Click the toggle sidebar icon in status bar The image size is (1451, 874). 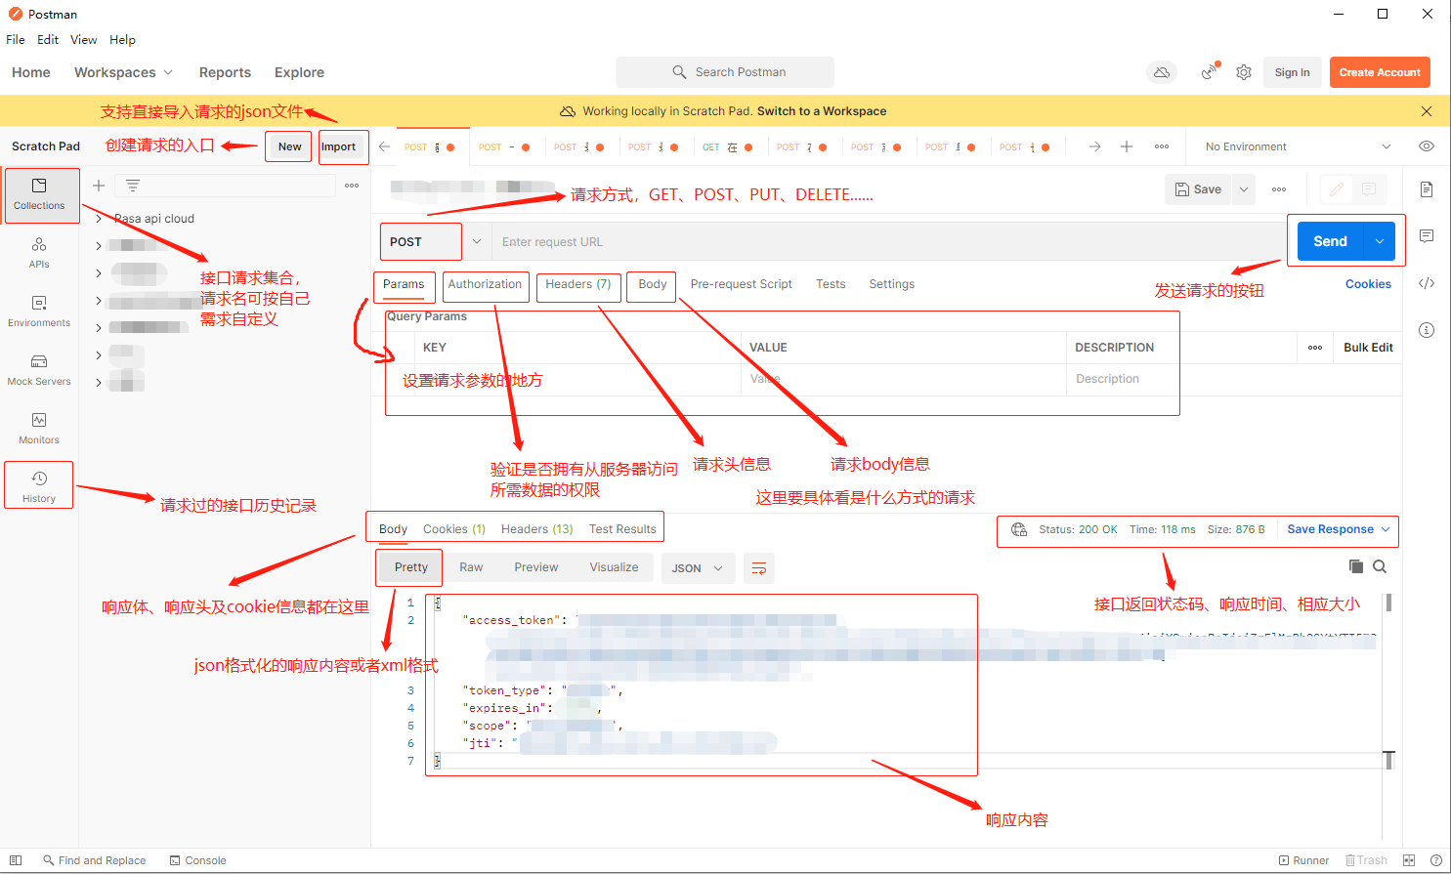point(16,860)
